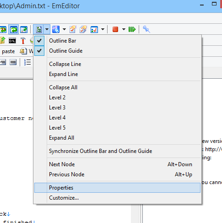Select Level 3 outline option
Image resolution: width=222 pixels, height=223 pixels.
[x=117, y=108]
